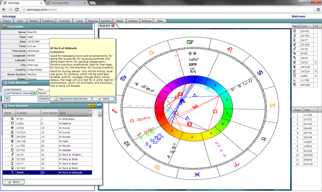This screenshot has height=192, width=322.
Task: Collapse the Chart Details panel arrow icon
Action: pos(4,26)
